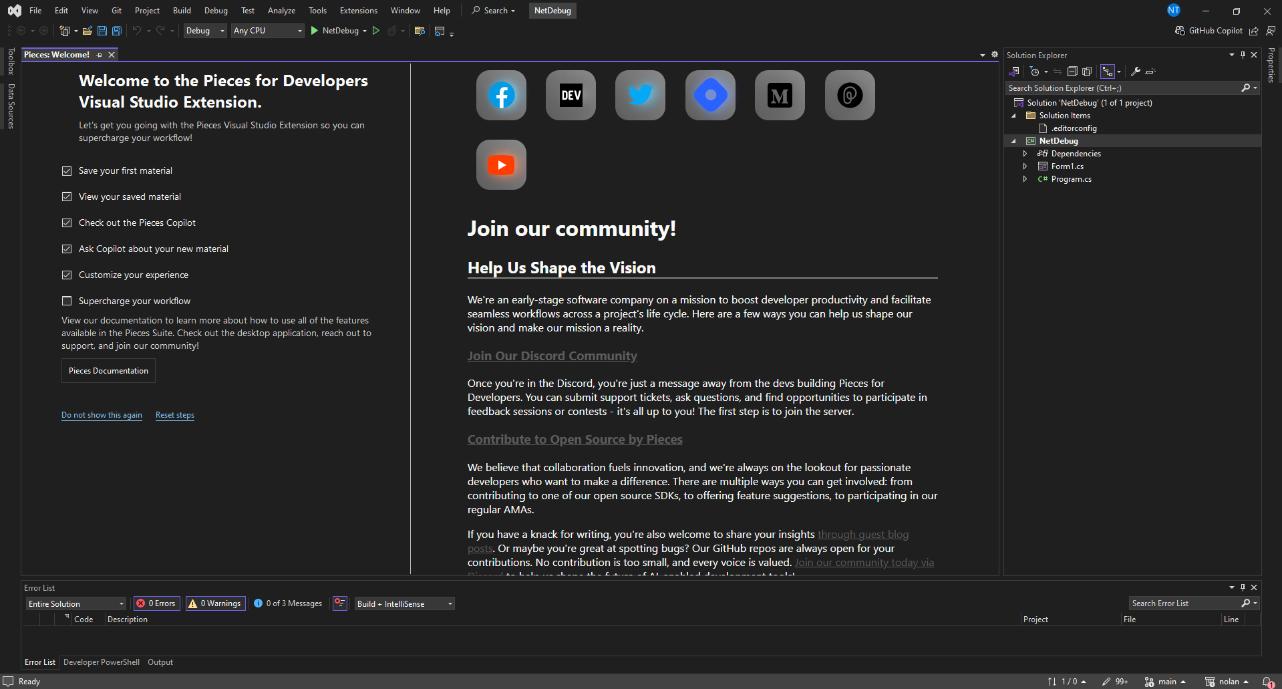Toggle 'Customize your experience' checkbox
1282x689 pixels.
67,275
